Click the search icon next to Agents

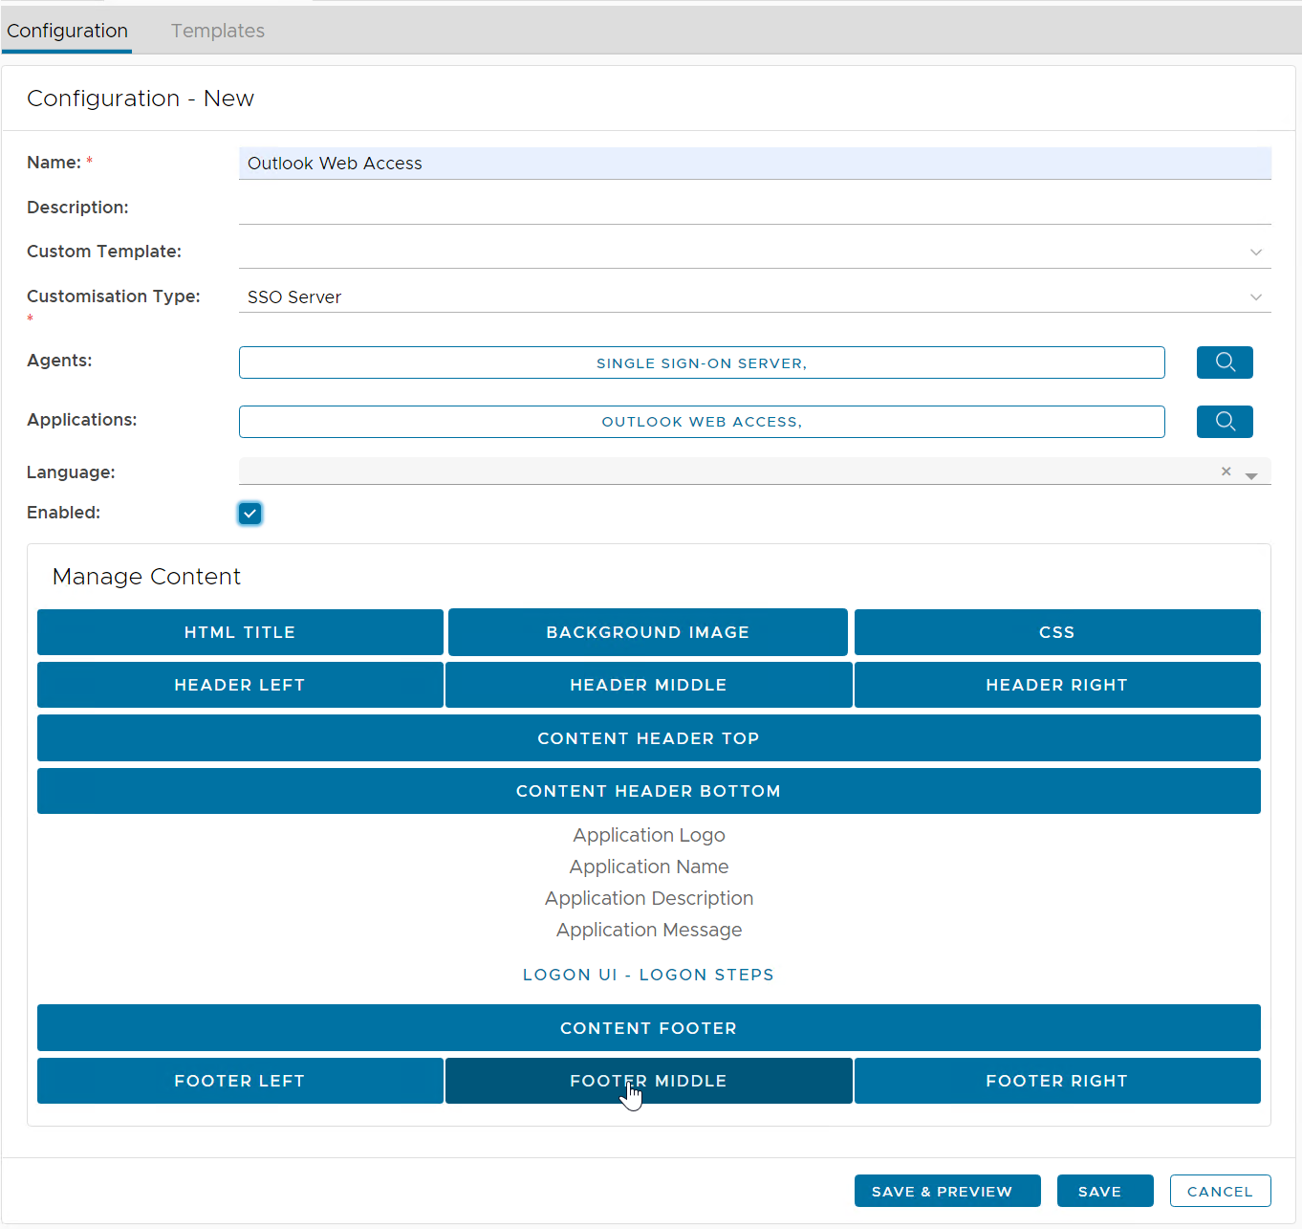1224,362
